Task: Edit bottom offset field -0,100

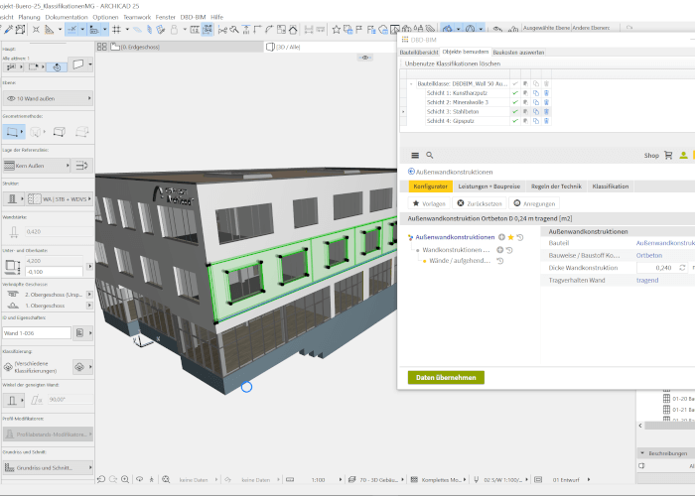Action: click(54, 272)
